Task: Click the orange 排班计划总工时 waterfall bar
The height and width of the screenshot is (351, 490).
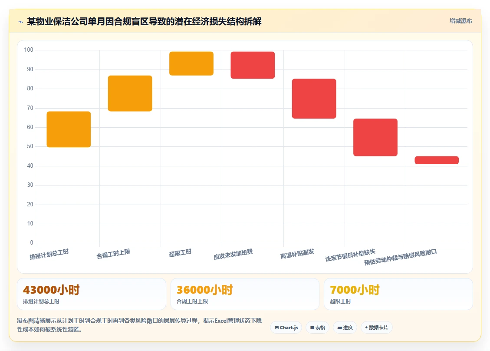Action: (69, 129)
